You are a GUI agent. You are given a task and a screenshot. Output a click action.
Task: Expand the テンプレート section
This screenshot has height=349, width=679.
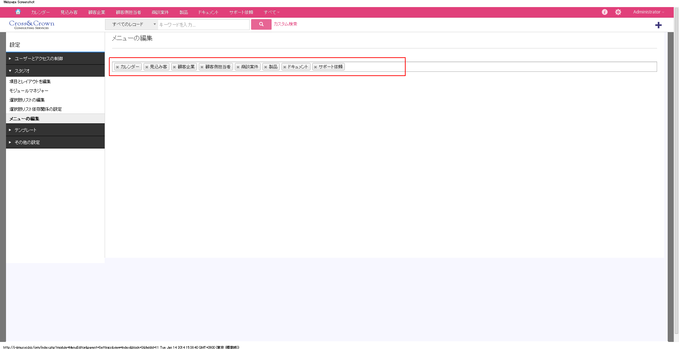pyautogui.click(x=25, y=130)
